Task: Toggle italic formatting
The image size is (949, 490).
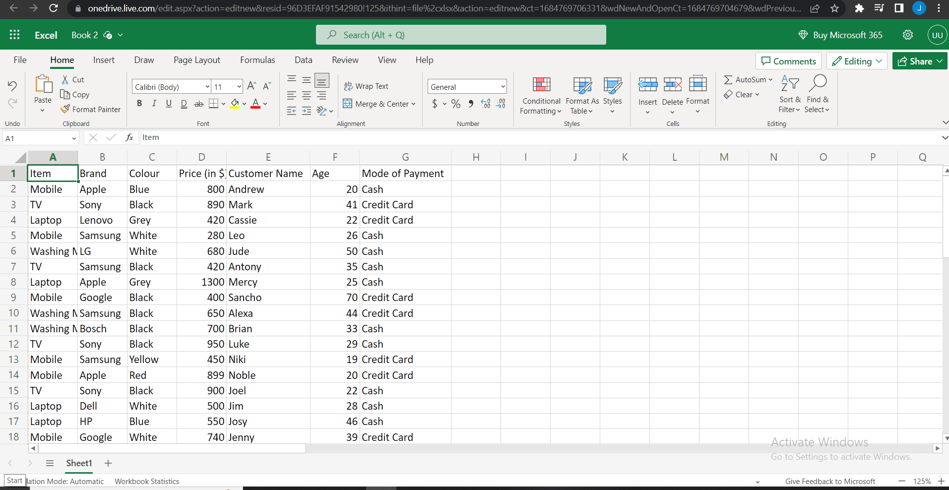Action: click(154, 103)
